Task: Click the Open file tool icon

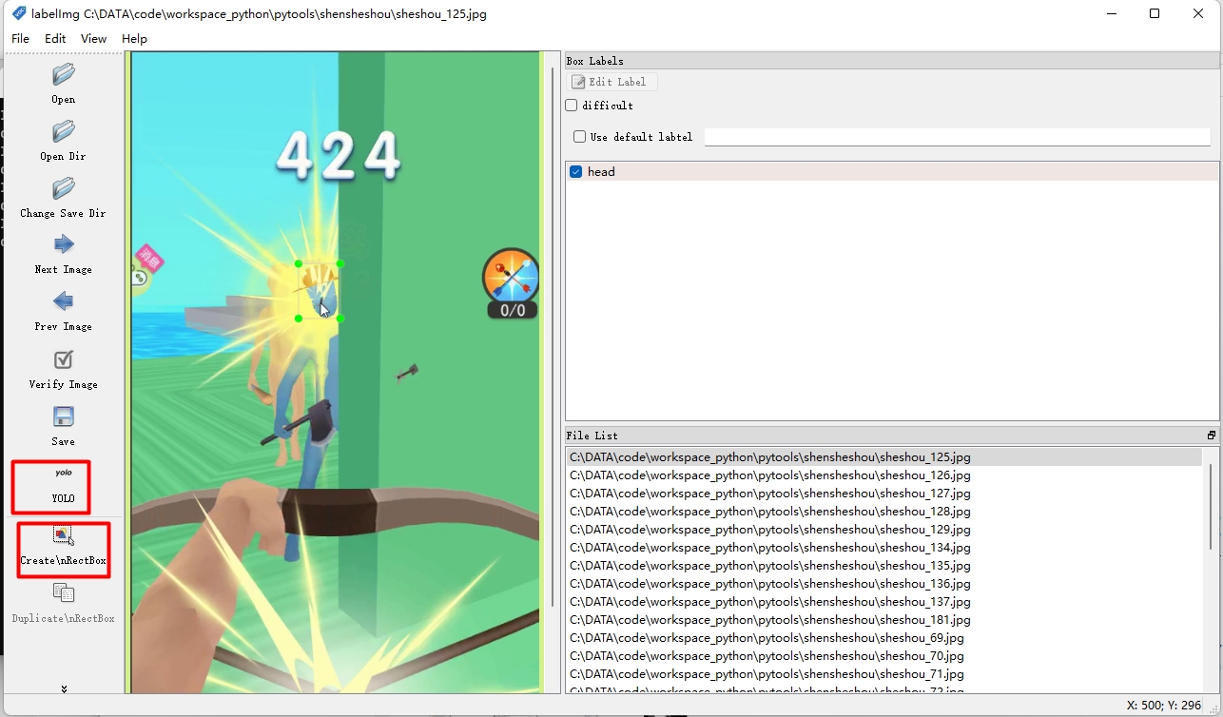Action: coord(64,74)
